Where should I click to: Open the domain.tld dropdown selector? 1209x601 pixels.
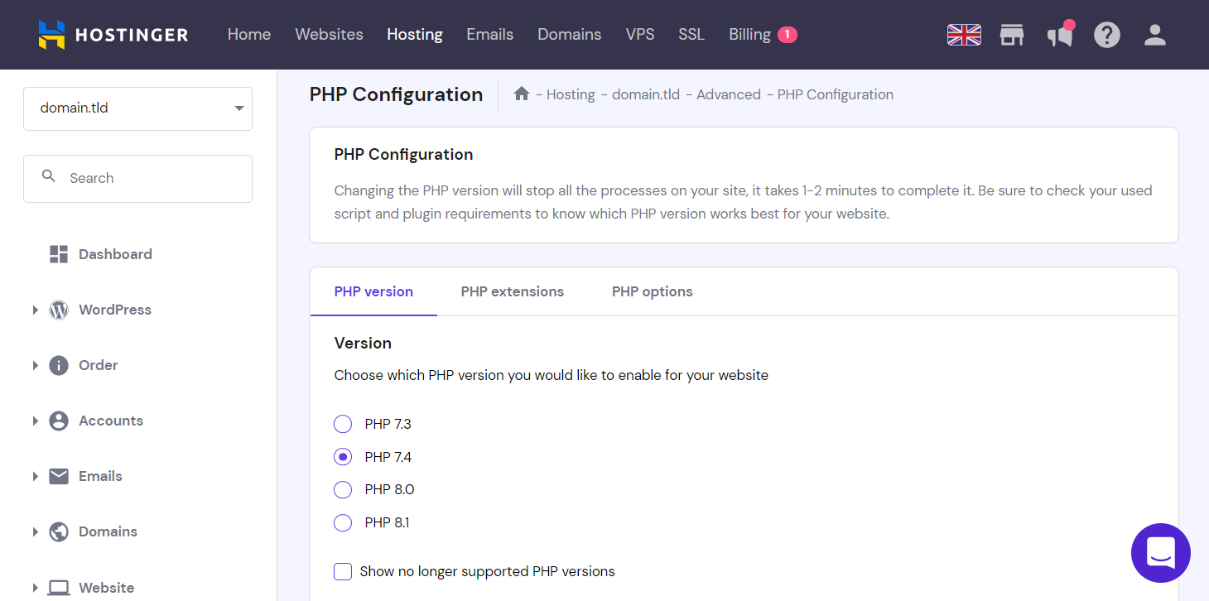click(x=137, y=108)
